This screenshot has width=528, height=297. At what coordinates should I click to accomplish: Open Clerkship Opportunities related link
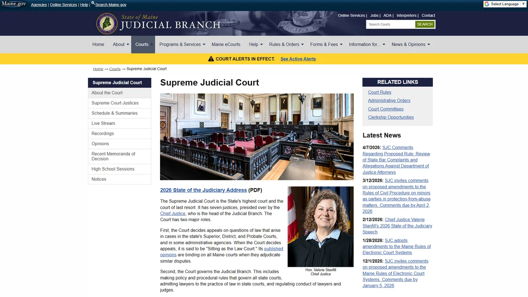pos(391,117)
